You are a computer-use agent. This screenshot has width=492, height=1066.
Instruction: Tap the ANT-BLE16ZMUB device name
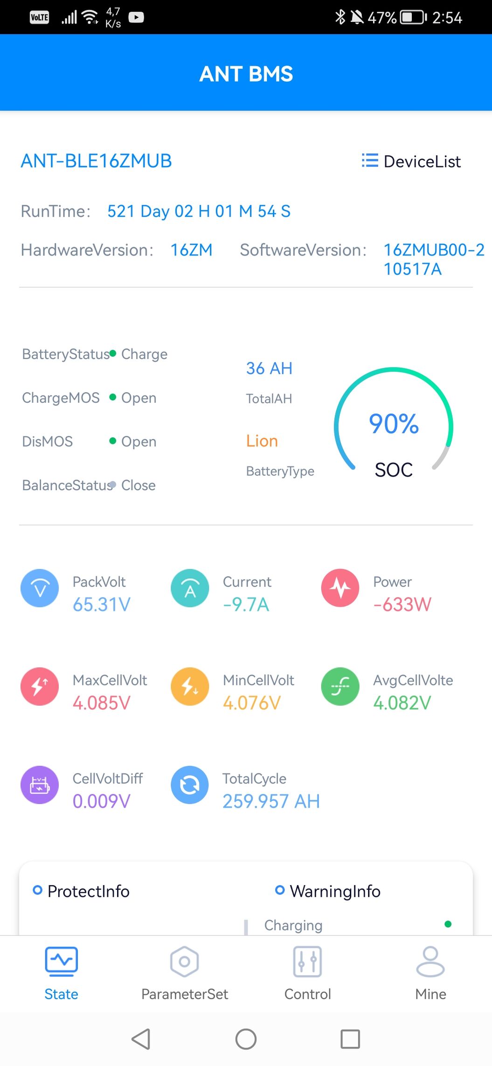tap(97, 161)
